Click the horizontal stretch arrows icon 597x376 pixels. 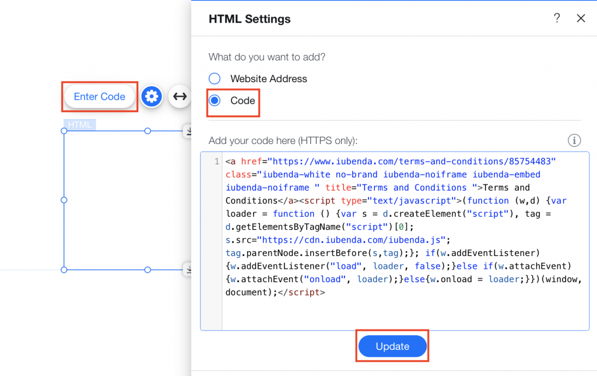tap(180, 96)
